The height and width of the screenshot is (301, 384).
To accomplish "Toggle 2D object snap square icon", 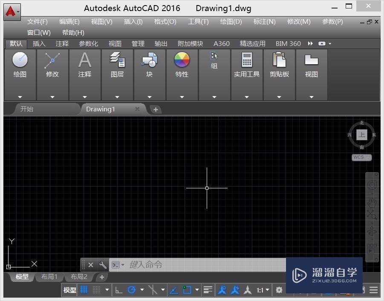I will click(x=187, y=290).
